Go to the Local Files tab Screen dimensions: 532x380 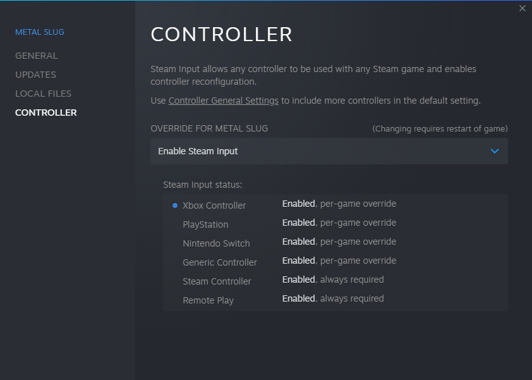click(x=43, y=94)
